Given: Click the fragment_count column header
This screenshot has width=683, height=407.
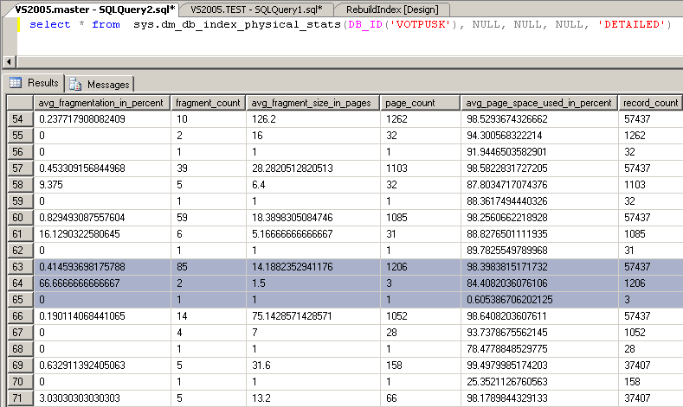Looking at the screenshot, I should tap(208, 103).
